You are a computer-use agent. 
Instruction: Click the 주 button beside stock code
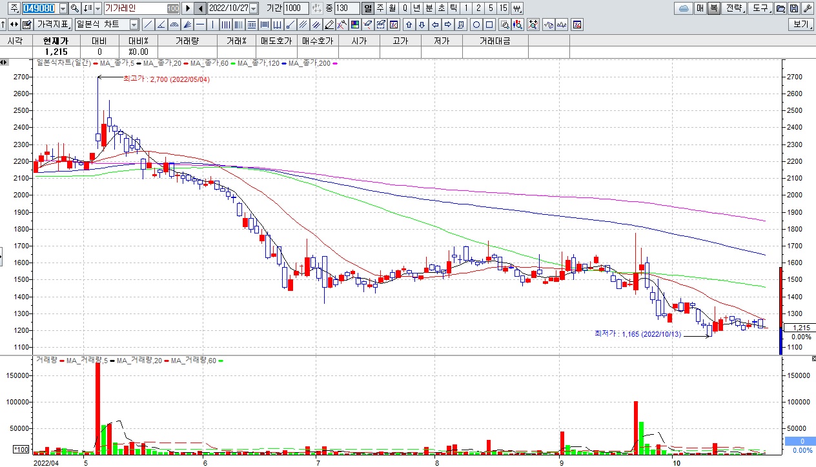14,8
